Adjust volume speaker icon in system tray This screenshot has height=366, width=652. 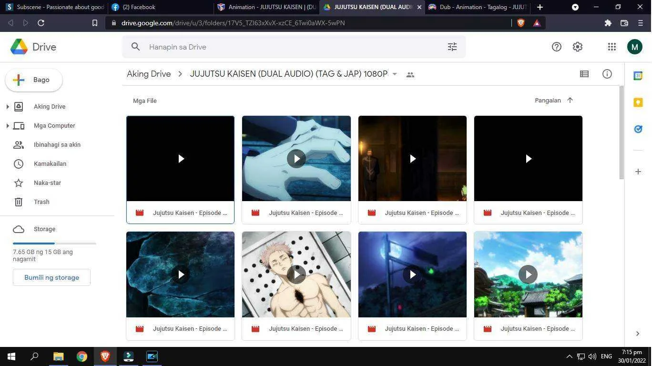tap(592, 356)
